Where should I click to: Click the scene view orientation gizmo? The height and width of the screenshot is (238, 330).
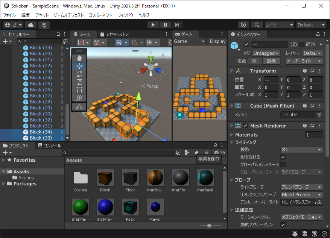pyautogui.click(x=151, y=67)
